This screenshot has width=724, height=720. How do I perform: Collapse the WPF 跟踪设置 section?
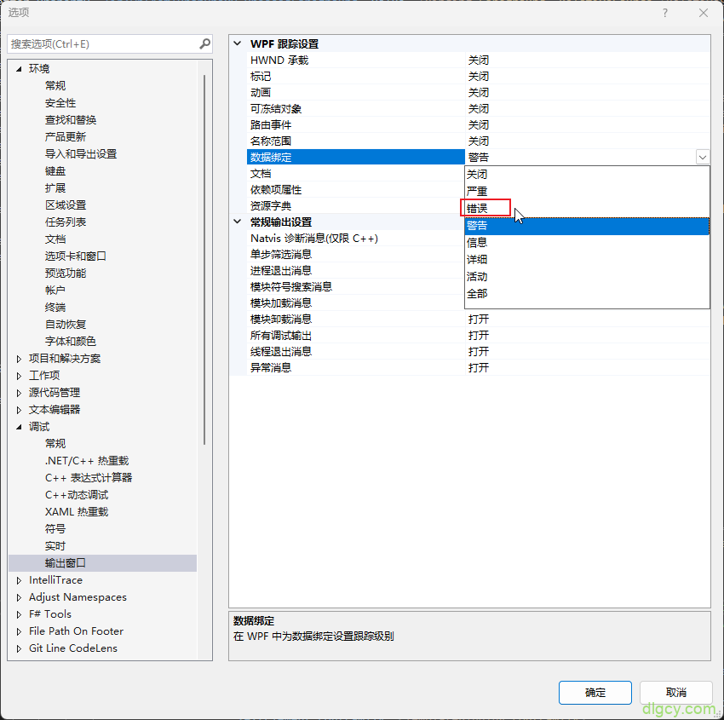[x=237, y=43]
